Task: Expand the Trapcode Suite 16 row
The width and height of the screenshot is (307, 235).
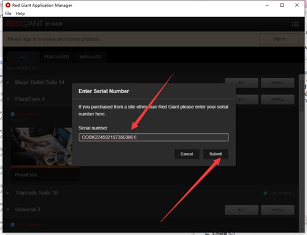Action: pos(8,193)
